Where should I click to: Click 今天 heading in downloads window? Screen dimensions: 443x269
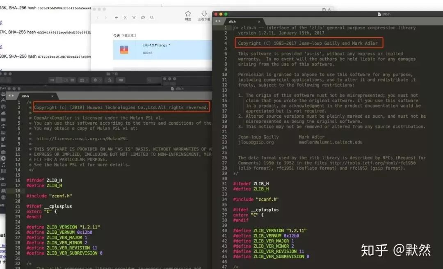[116, 36]
